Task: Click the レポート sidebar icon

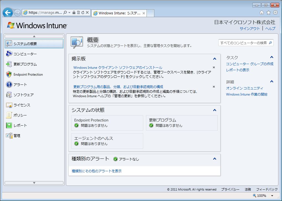Action: pyautogui.click(x=9, y=125)
